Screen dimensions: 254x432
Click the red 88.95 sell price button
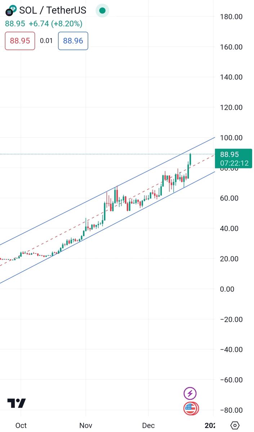click(20, 41)
